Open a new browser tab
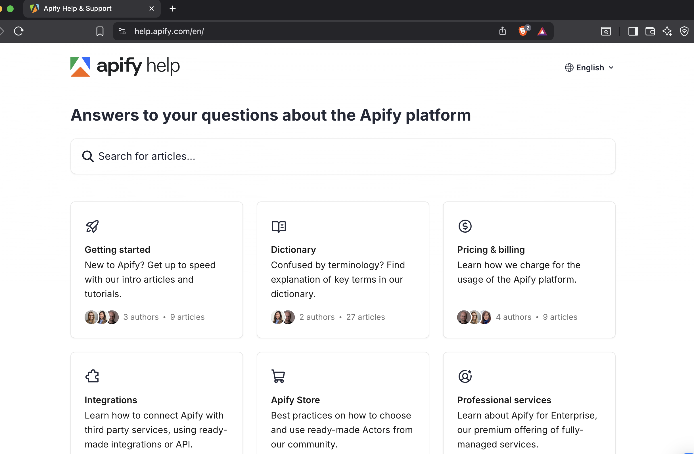The width and height of the screenshot is (694, 454). (173, 9)
